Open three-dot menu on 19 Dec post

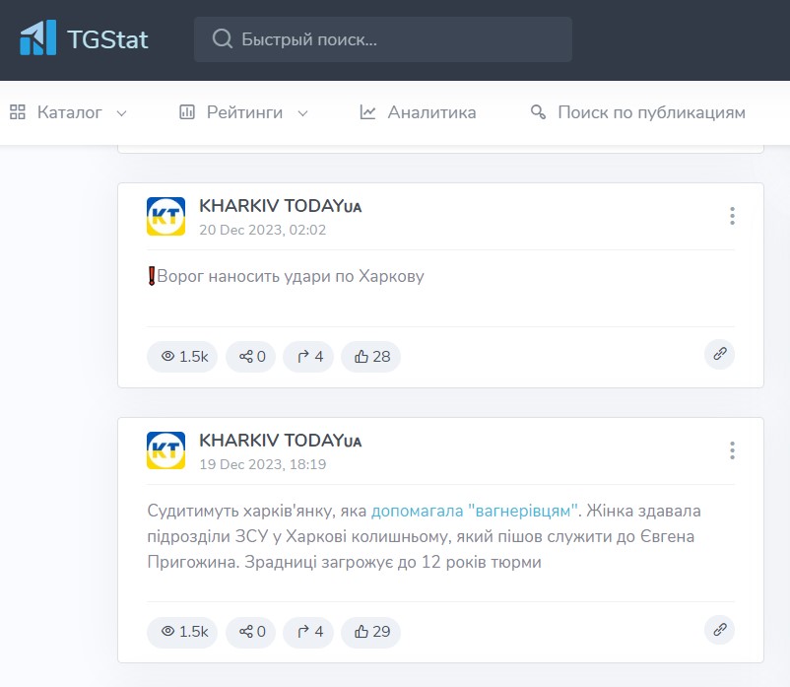pyautogui.click(x=732, y=450)
